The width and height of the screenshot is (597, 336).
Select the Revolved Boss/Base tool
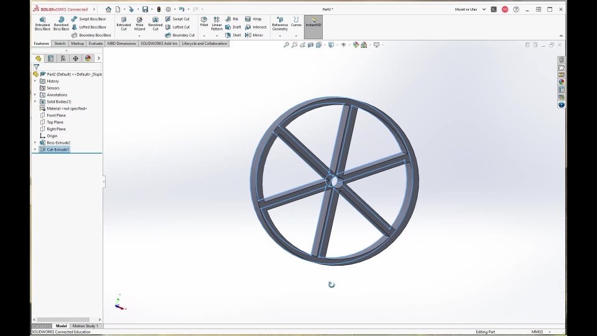coord(61,24)
